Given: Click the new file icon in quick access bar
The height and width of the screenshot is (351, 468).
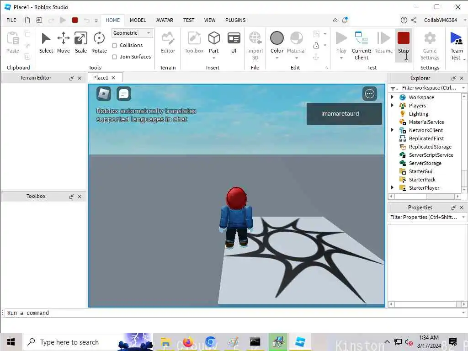Looking at the screenshot, I should [27, 20].
